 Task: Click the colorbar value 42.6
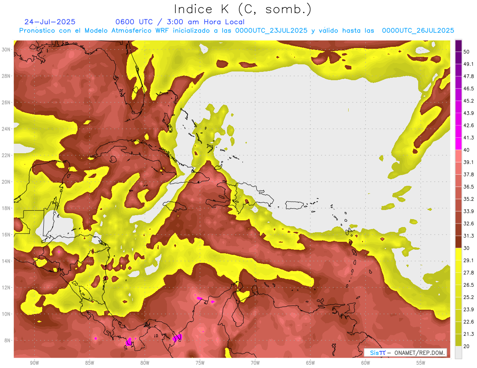pos(469,125)
